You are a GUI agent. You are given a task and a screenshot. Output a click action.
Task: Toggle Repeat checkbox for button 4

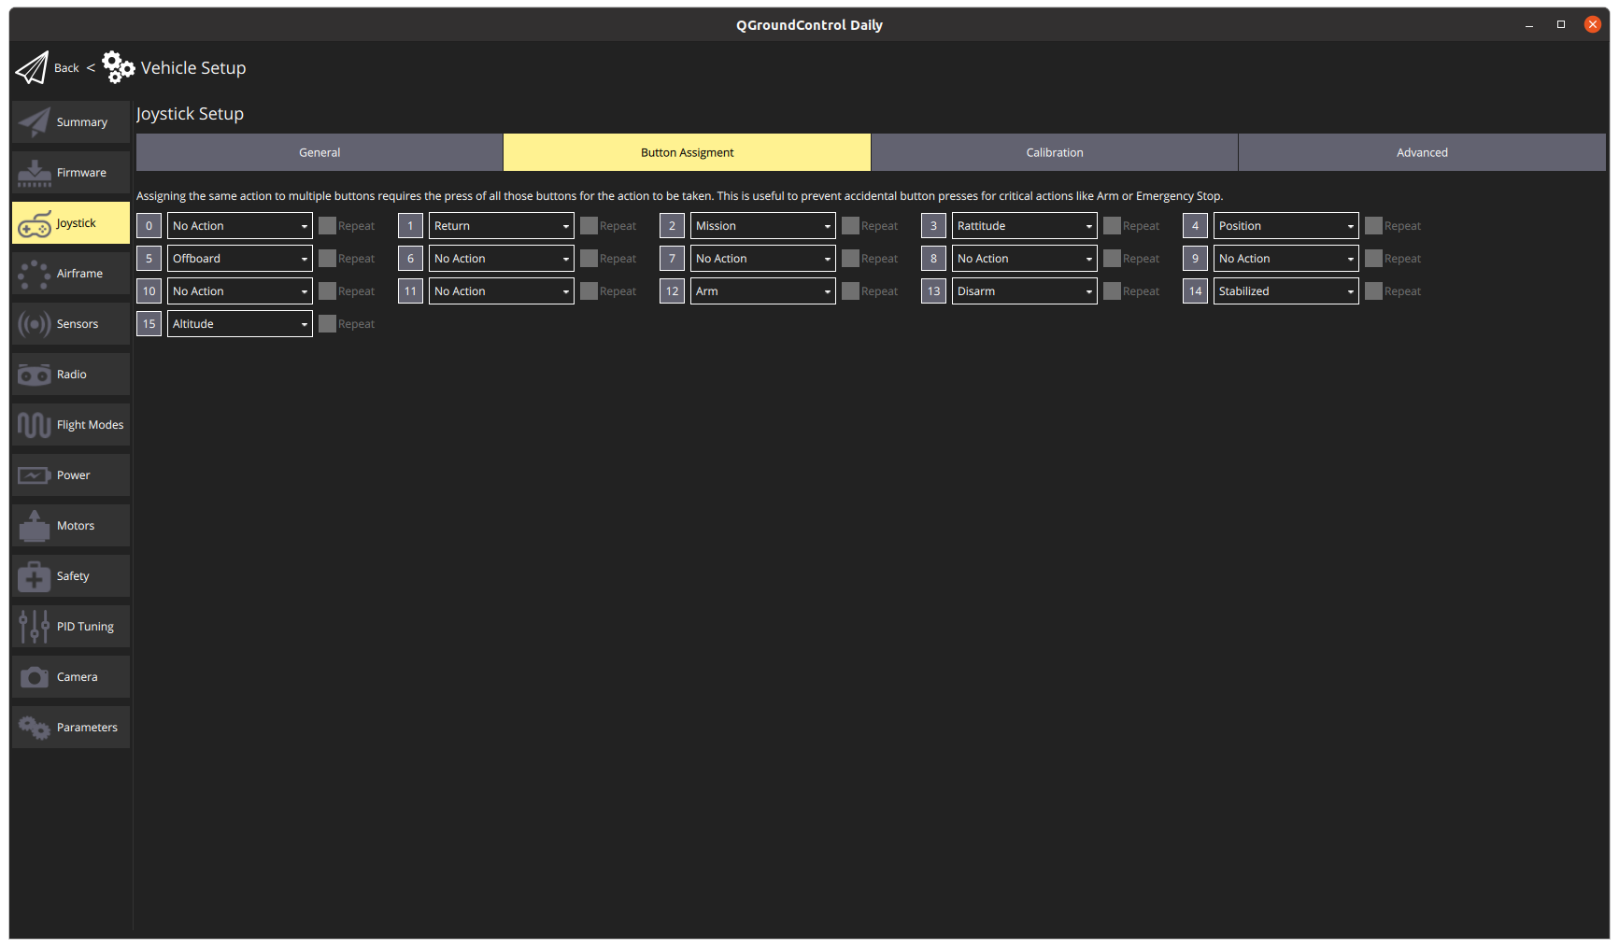tap(1373, 226)
